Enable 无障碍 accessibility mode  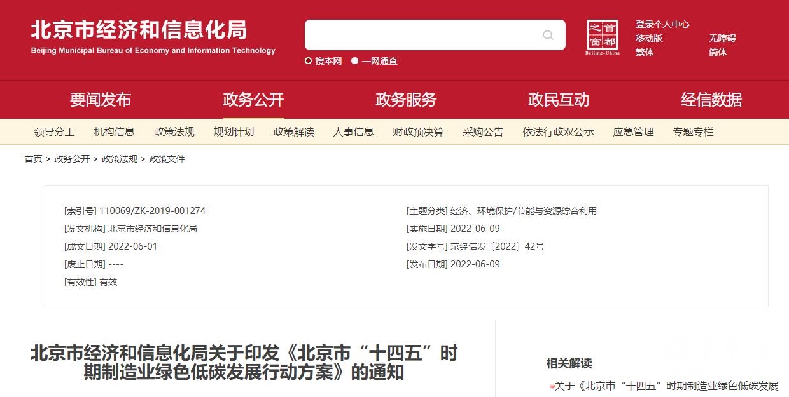click(722, 38)
